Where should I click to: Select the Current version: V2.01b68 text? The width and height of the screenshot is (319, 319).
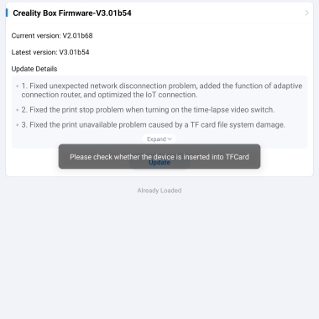[x=52, y=35]
